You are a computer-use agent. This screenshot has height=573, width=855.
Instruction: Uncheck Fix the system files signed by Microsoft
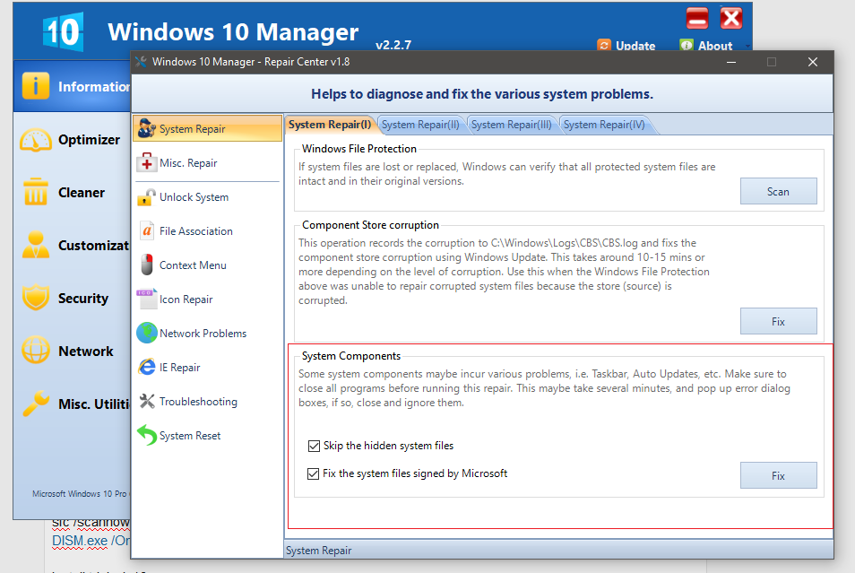[x=313, y=473]
